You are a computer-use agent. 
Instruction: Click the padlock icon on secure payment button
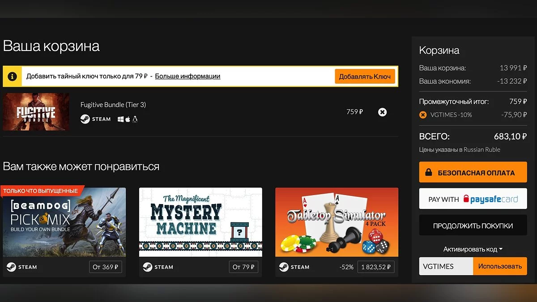429,173
